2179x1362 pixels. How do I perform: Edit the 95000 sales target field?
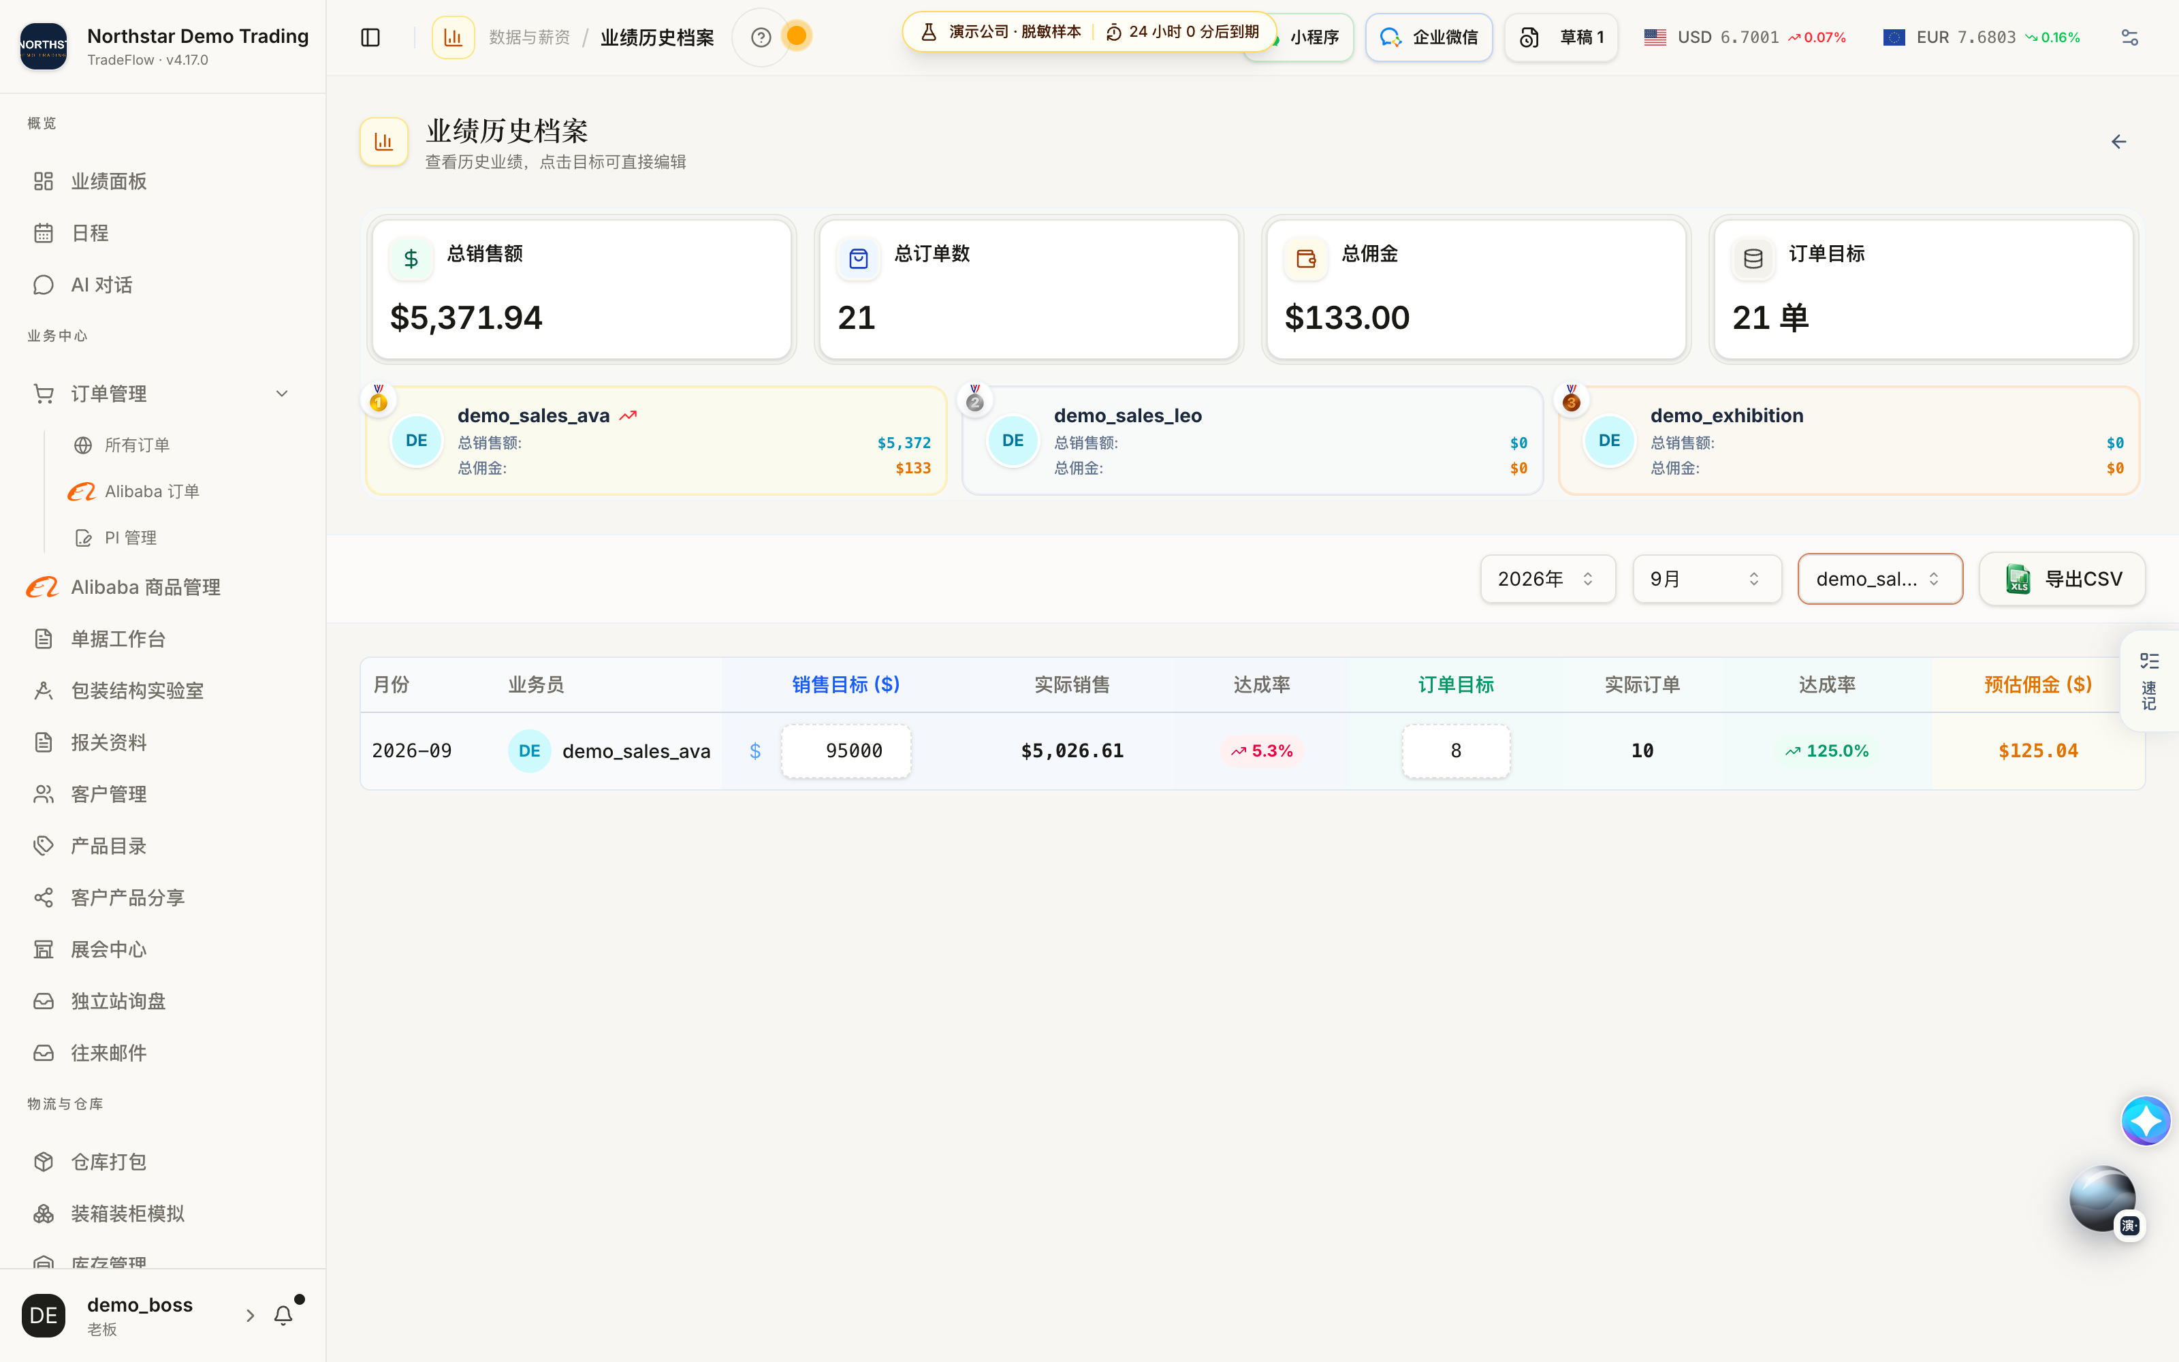coord(846,751)
